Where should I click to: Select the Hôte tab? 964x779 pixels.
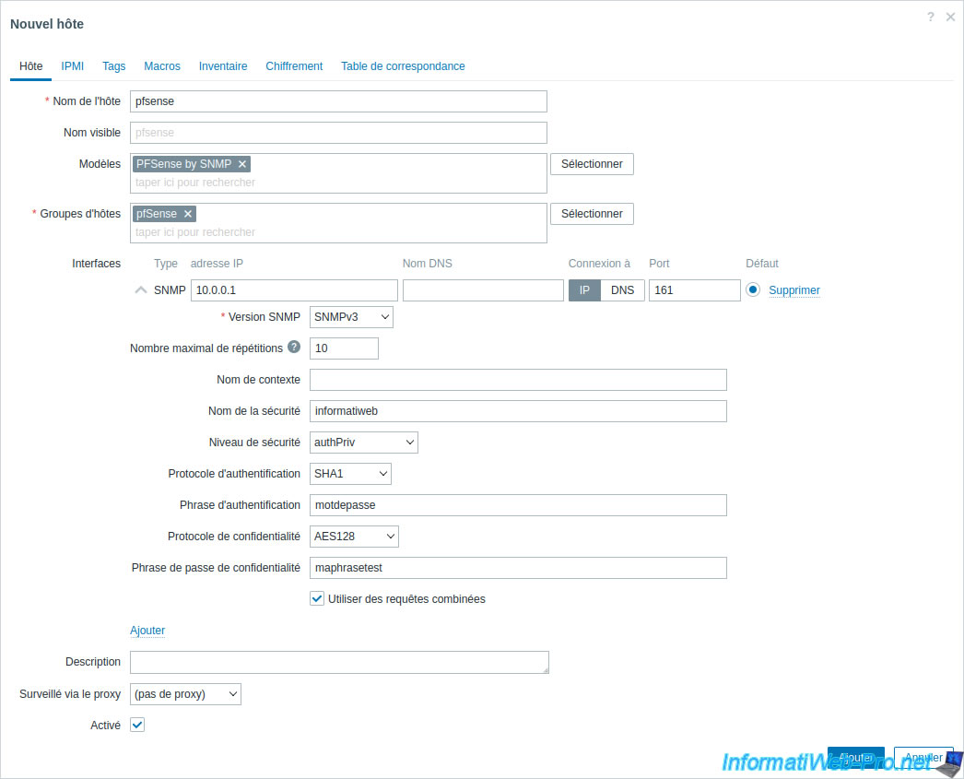coord(30,65)
